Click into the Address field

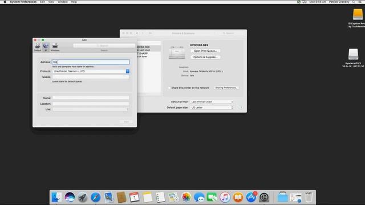coord(91,62)
